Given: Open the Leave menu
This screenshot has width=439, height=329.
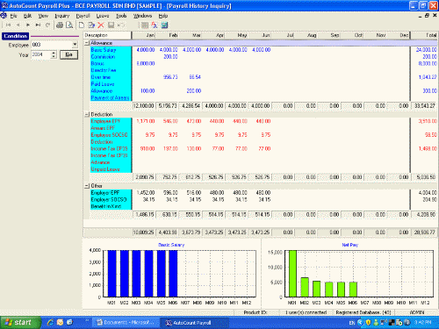Looking at the screenshot, I should pyautogui.click(x=103, y=16).
